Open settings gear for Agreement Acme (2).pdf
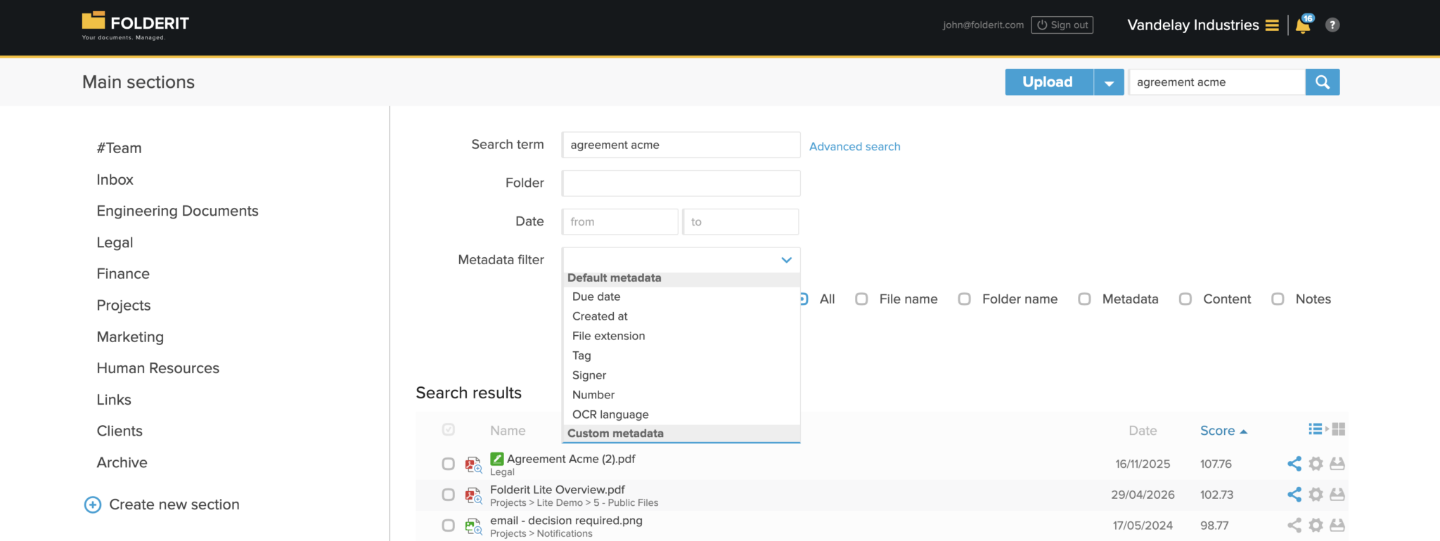The image size is (1440, 541). pos(1316,464)
